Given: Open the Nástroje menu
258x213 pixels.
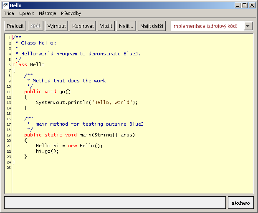Looking at the screenshot, I should 48,13.
